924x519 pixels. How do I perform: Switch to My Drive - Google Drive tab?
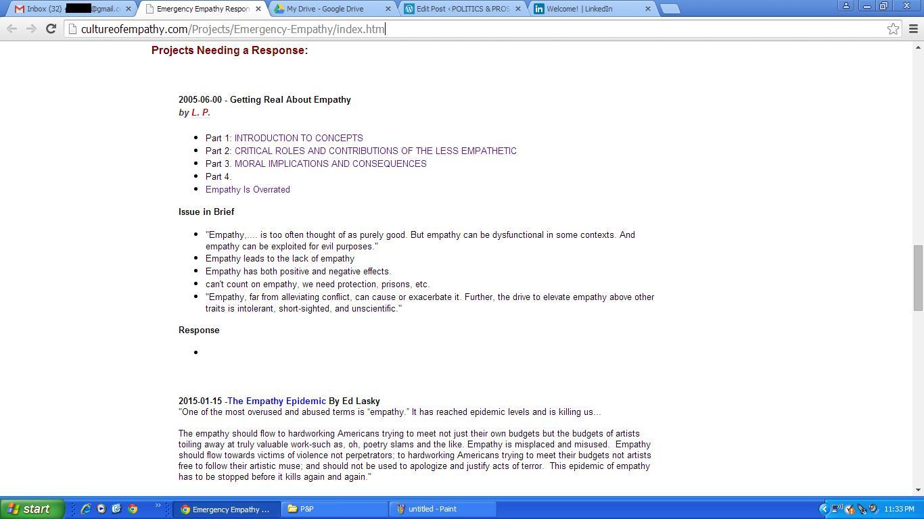pos(325,9)
